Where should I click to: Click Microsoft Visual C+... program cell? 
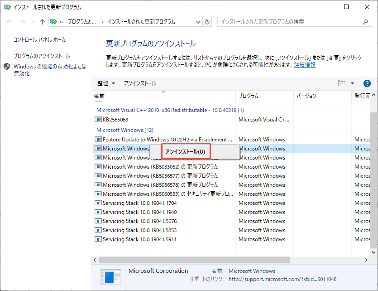pyautogui.click(x=264, y=120)
